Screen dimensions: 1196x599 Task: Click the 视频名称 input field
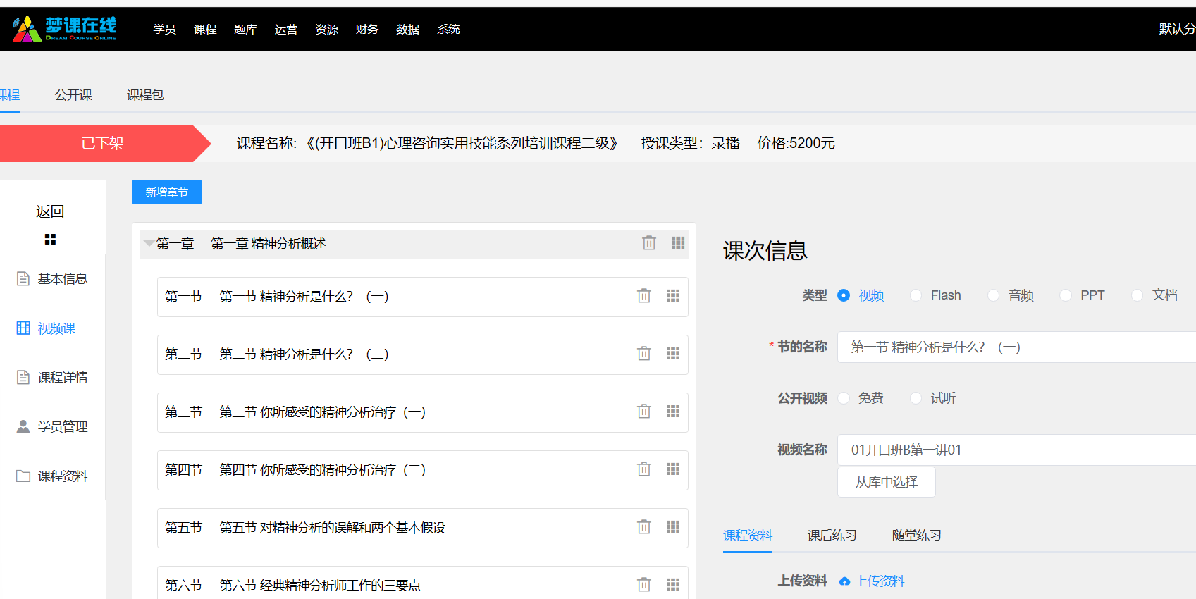coord(1016,450)
